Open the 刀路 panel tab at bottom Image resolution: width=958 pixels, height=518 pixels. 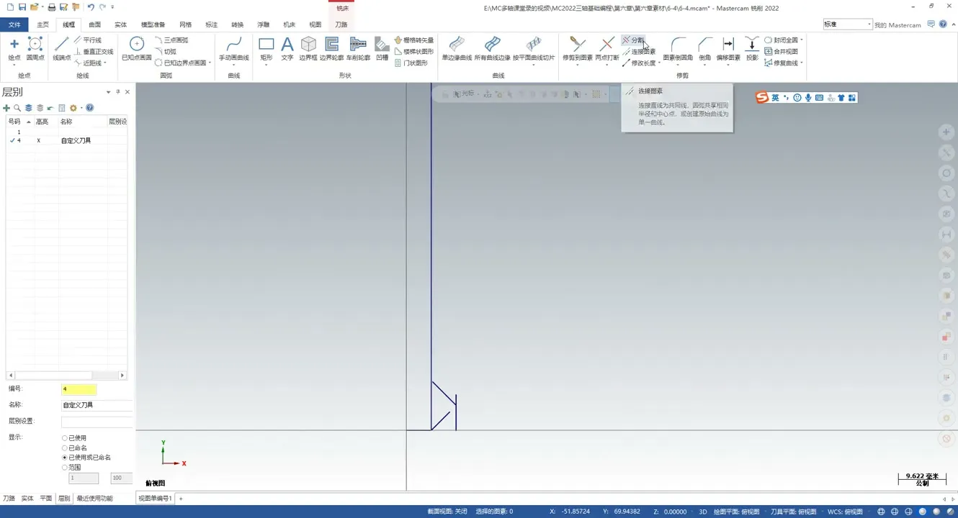9,498
